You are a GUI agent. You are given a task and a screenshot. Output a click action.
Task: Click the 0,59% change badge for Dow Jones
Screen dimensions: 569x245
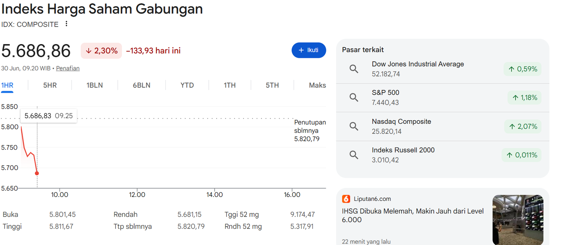coord(522,69)
